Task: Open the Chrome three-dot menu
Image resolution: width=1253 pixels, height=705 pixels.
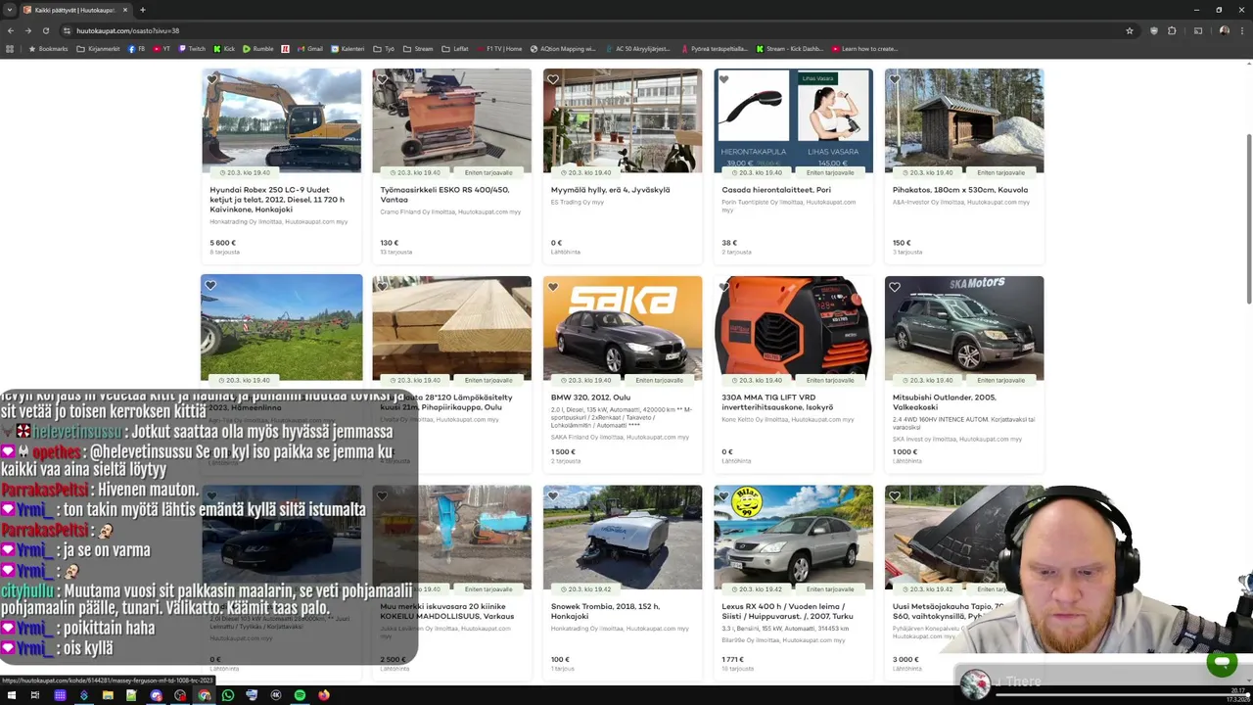Action: (1241, 30)
